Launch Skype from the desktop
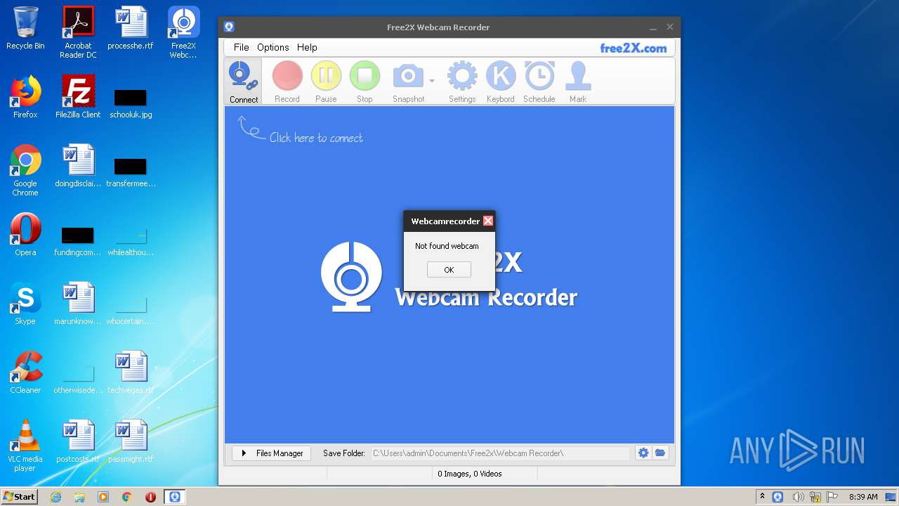This screenshot has height=506, width=899. pyautogui.click(x=25, y=304)
